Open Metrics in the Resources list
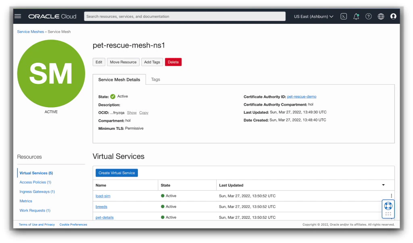The width and height of the screenshot is (413, 243). click(26, 201)
